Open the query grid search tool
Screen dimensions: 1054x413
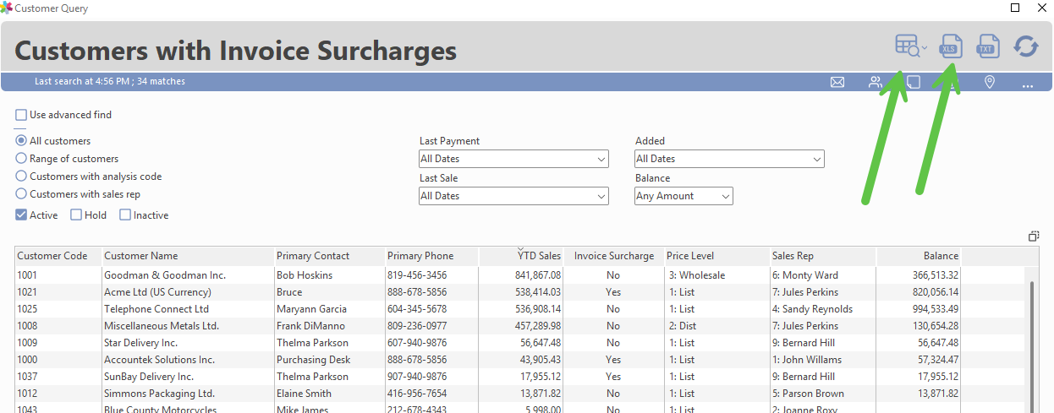click(908, 46)
